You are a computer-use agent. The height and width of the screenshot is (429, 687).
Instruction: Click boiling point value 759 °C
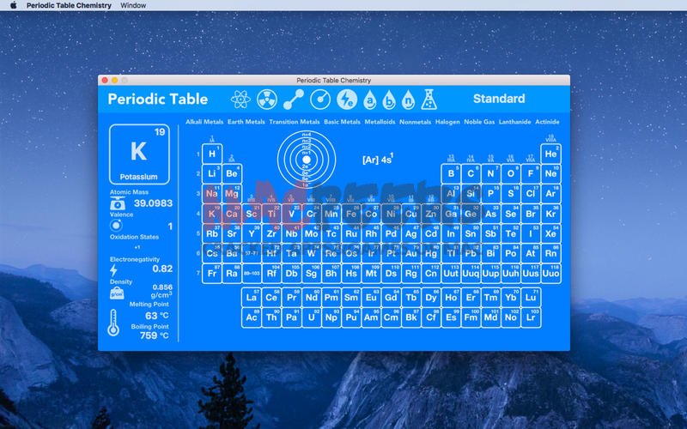coord(155,335)
